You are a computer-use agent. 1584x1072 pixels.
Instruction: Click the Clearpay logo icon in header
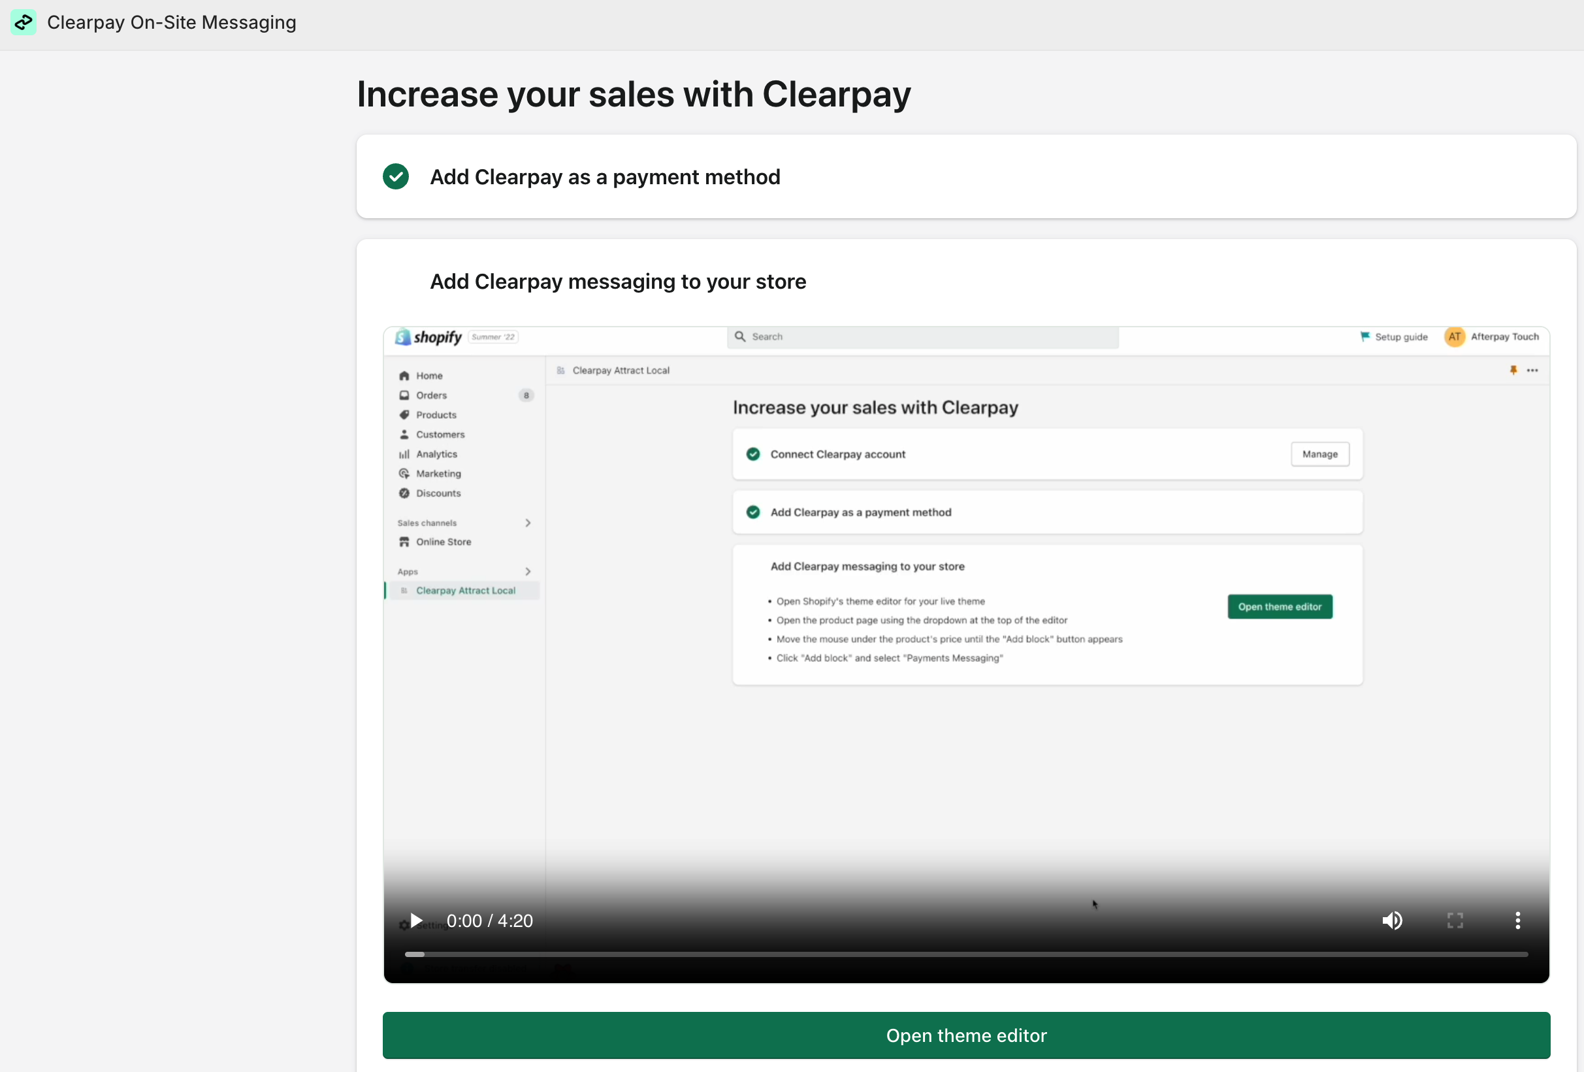point(23,22)
